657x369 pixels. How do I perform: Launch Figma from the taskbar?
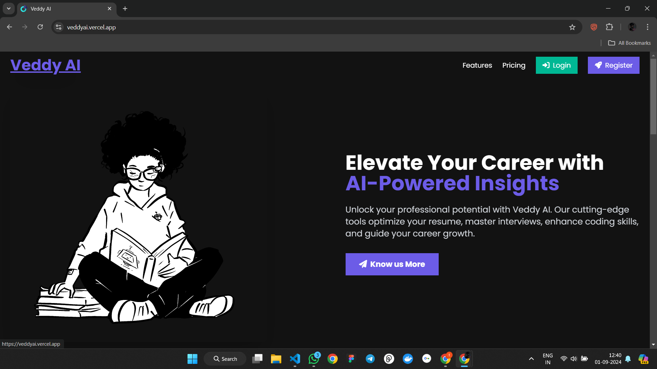click(x=351, y=359)
